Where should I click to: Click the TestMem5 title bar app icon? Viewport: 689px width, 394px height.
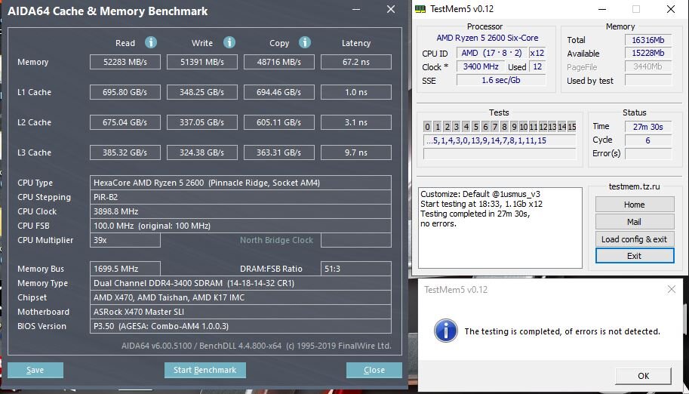click(420, 9)
